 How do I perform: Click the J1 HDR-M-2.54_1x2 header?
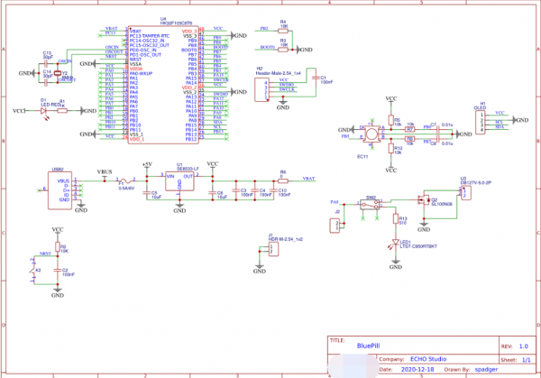click(x=271, y=246)
